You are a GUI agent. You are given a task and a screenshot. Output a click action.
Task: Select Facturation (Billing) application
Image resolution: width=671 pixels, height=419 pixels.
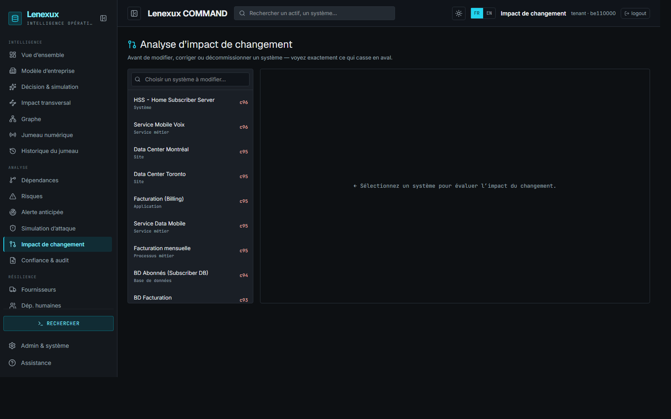190,202
